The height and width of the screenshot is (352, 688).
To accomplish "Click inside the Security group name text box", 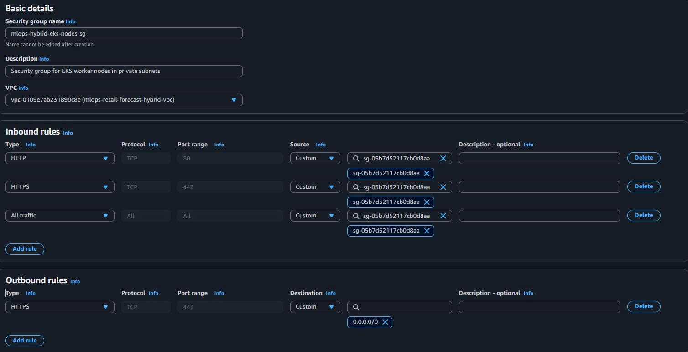I will (124, 33).
